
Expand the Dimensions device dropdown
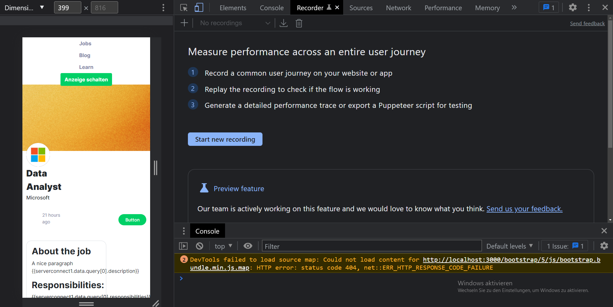(24, 8)
